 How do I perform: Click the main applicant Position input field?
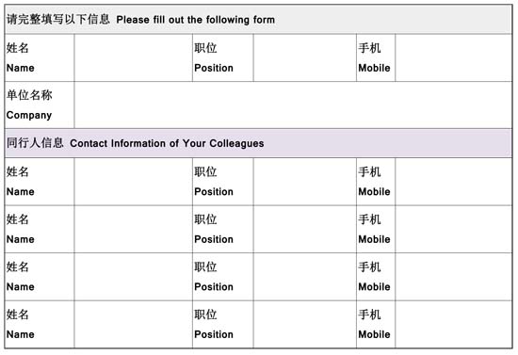click(x=305, y=57)
